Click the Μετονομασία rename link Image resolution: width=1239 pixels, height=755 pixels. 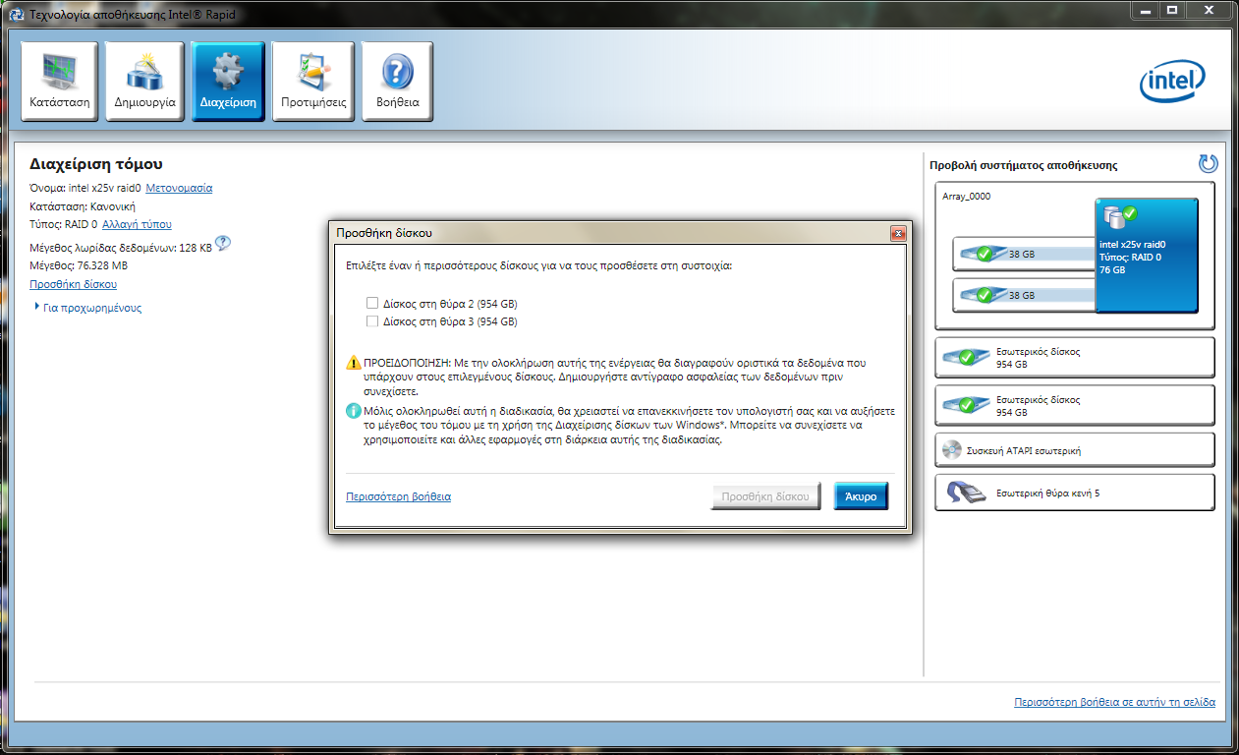179,188
